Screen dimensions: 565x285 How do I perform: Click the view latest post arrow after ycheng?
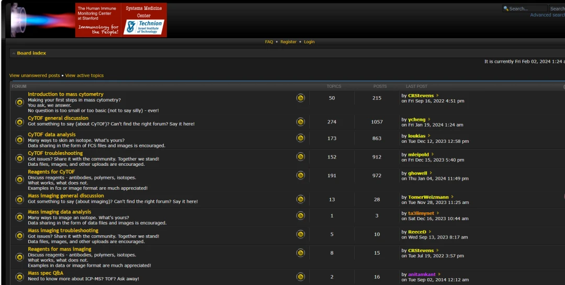tap(429, 120)
